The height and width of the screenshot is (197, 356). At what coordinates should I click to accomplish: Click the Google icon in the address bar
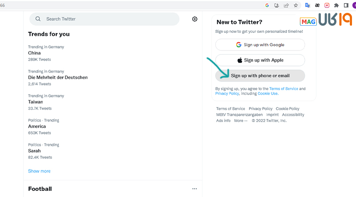point(267,5)
